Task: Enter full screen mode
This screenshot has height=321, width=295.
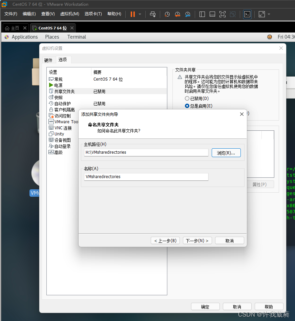Action: point(223,14)
